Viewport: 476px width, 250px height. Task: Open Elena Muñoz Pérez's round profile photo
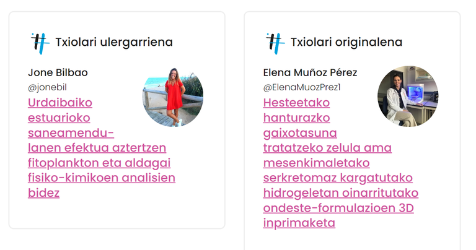[407, 97]
